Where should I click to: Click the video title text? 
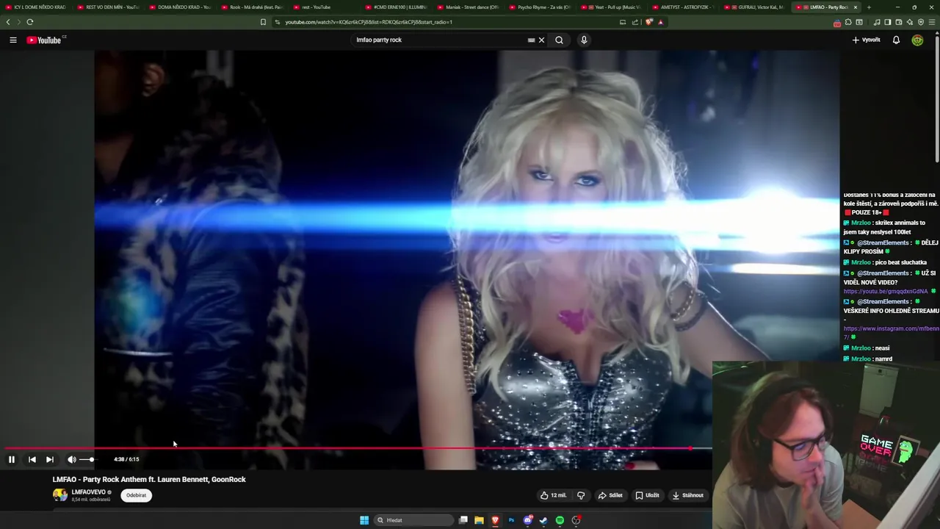click(x=149, y=479)
